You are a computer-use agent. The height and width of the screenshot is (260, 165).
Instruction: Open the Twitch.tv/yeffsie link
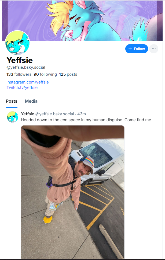point(22,88)
